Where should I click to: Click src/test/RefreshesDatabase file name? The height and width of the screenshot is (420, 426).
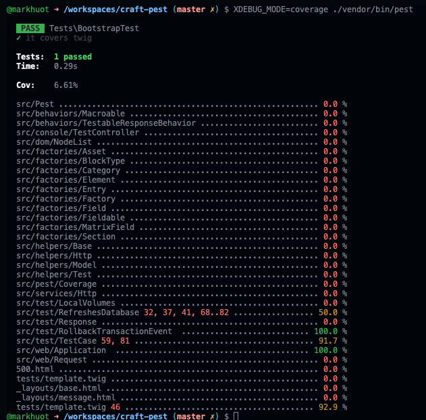78,312
